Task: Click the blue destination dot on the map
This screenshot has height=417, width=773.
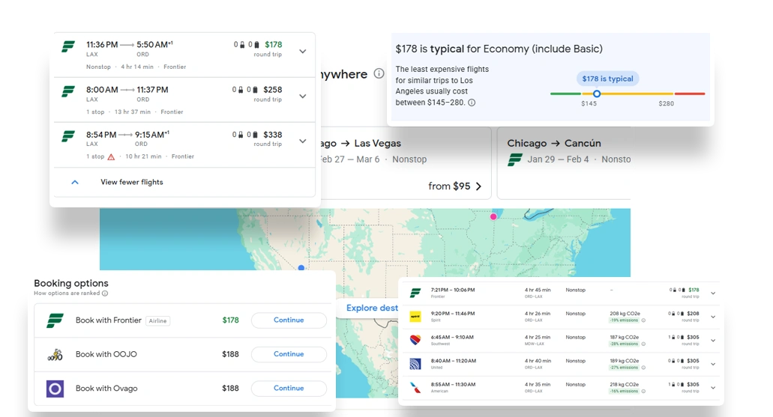Action: point(301,268)
